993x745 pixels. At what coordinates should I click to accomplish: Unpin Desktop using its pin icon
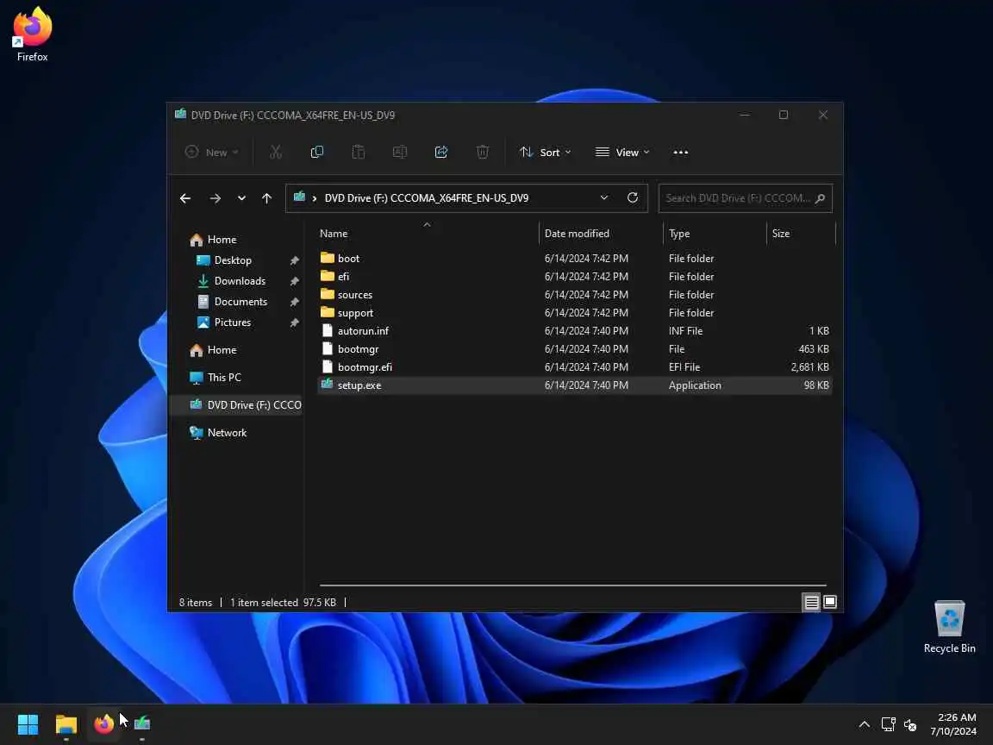(x=294, y=260)
